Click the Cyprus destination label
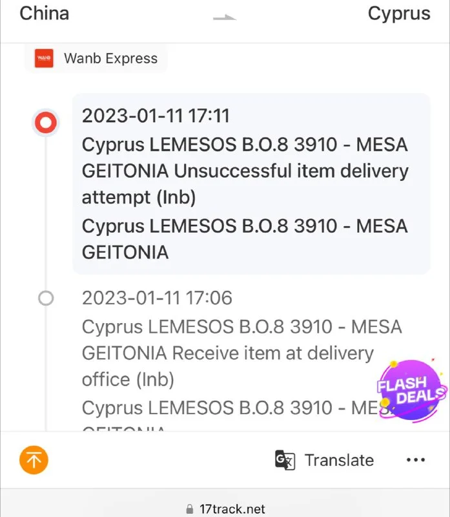This screenshot has height=517, width=450. click(398, 13)
